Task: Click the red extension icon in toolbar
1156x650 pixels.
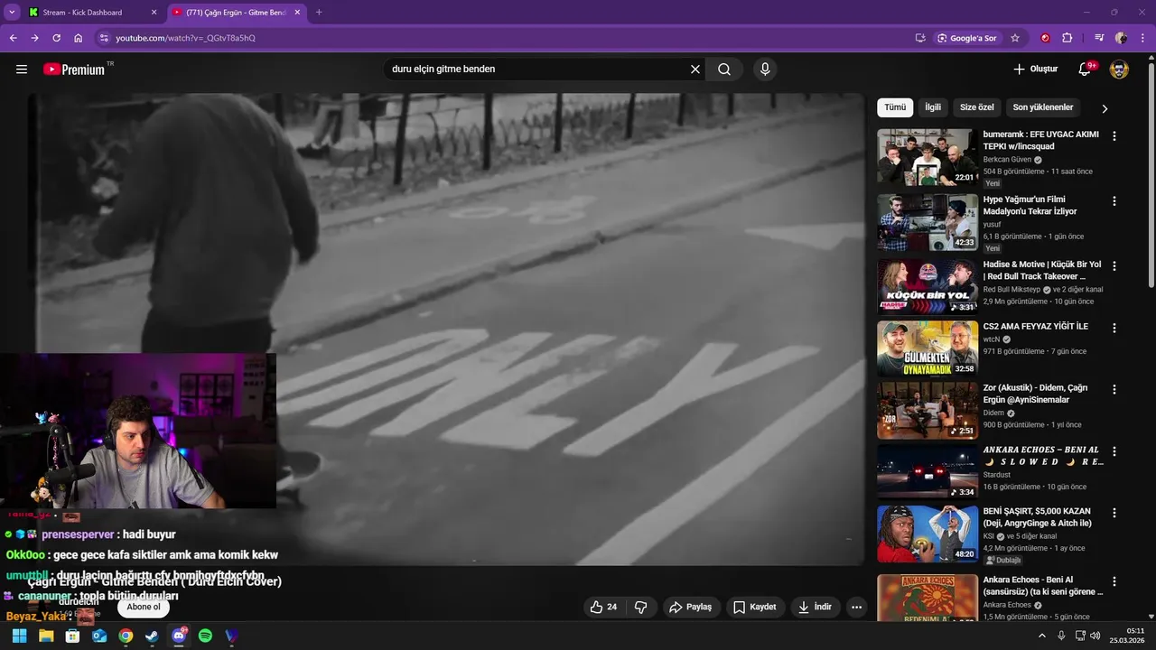Action: tap(1045, 38)
